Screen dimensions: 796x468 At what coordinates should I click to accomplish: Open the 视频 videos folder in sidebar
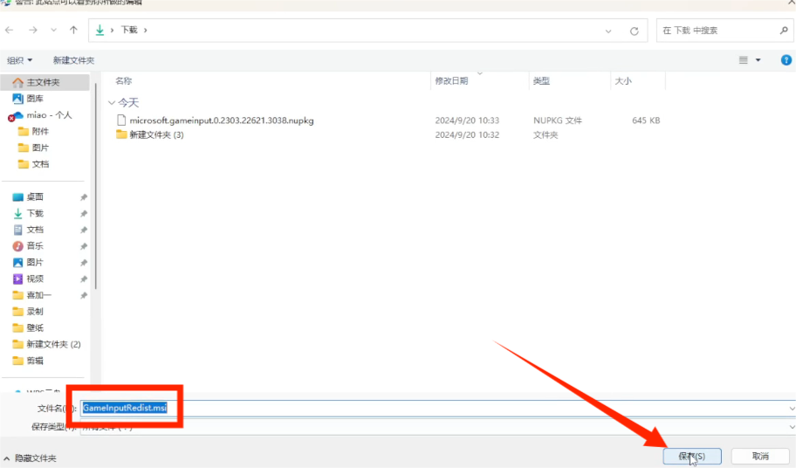coord(34,279)
